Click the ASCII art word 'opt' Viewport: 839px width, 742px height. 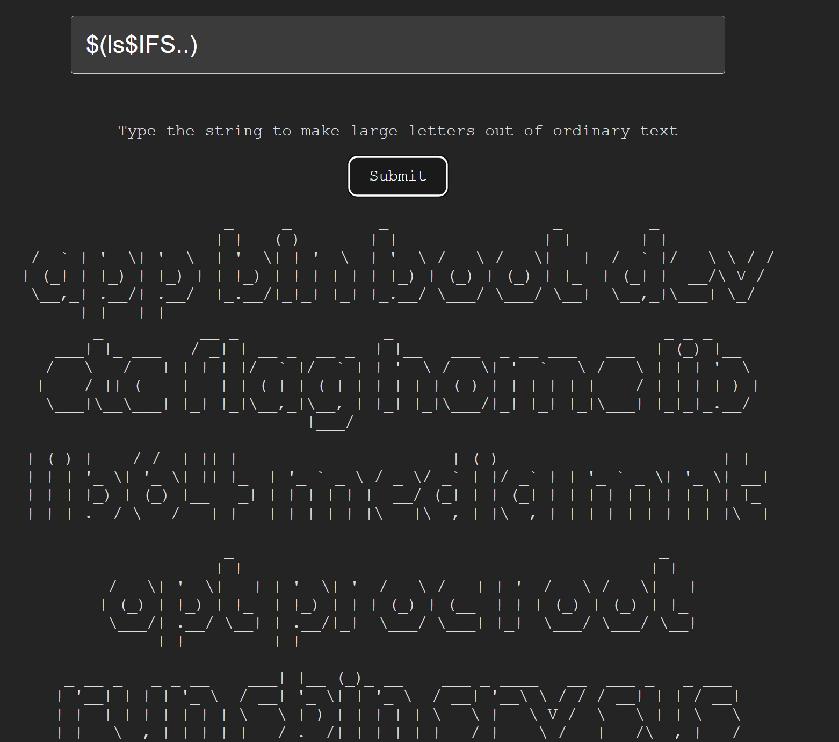(x=182, y=602)
